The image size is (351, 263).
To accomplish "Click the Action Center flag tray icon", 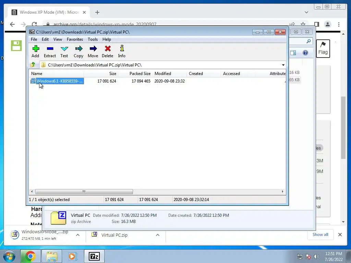I will (308, 256).
